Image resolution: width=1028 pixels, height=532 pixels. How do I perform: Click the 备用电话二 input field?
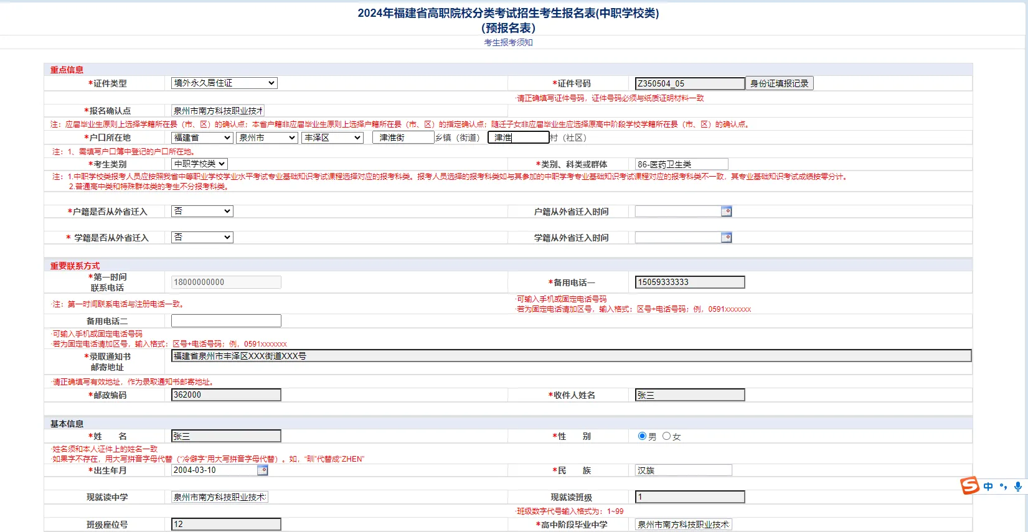(226, 321)
